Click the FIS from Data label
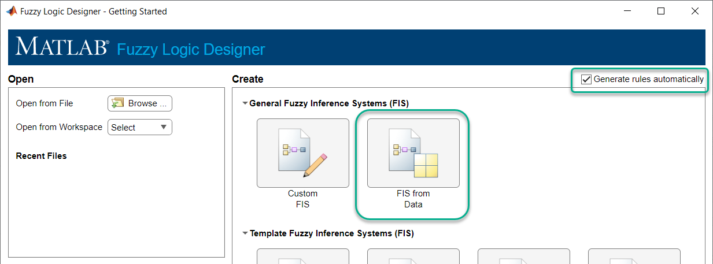The image size is (713, 264). click(x=413, y=199)
